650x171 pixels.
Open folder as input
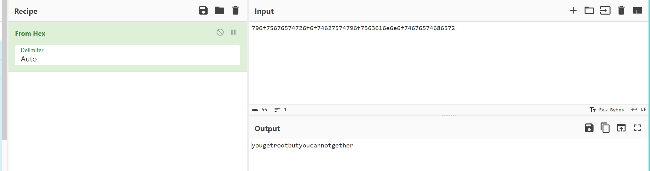[x=589, y=10]
